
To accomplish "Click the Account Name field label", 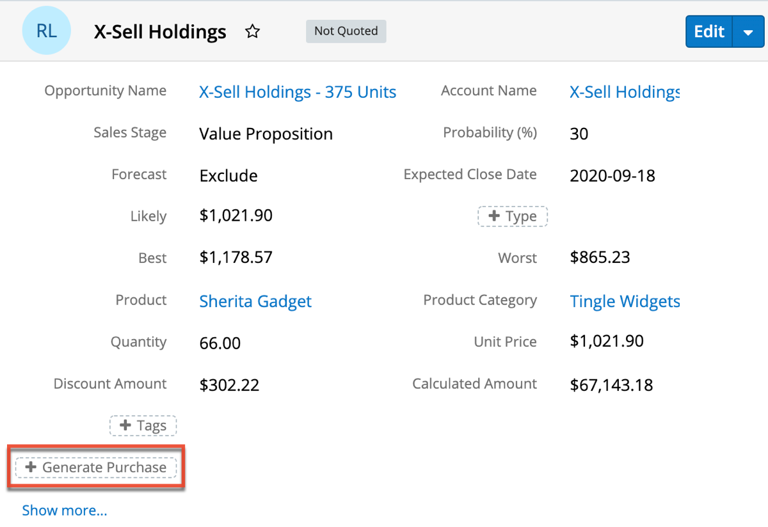I will 489,91.
